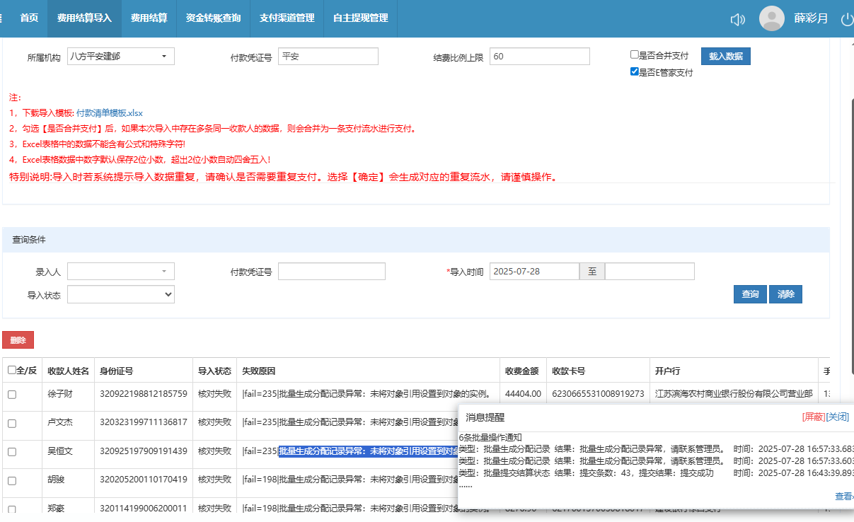Click the user avatar icon
854x522 pixels.
pos(771,18)
